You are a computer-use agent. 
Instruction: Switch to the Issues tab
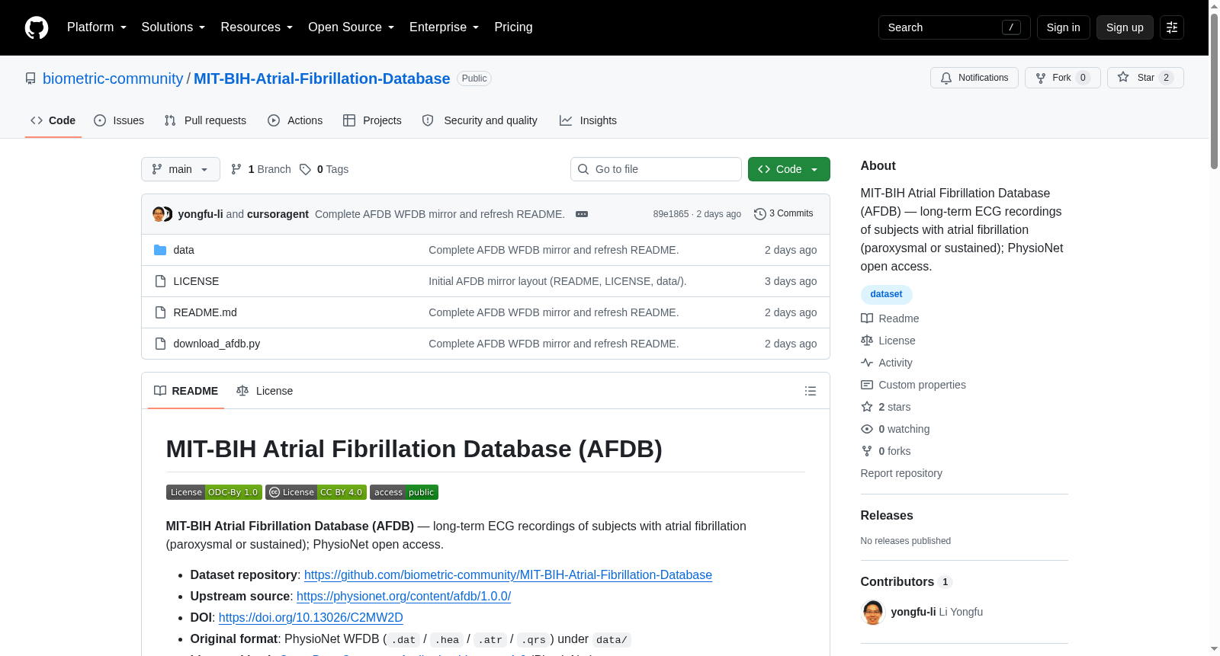tap(119, 120)
